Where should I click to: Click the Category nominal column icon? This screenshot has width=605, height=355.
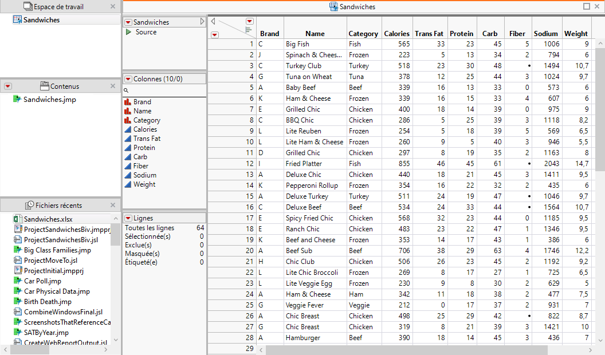[x=128, y=120]
